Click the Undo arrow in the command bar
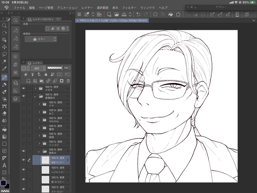The width and height of the screenshot is (257, 193). pos(138,14)
